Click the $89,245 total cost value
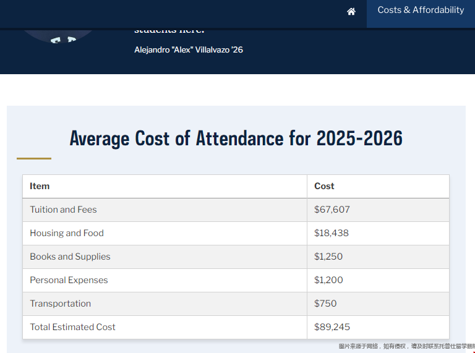 coord(332,327)
